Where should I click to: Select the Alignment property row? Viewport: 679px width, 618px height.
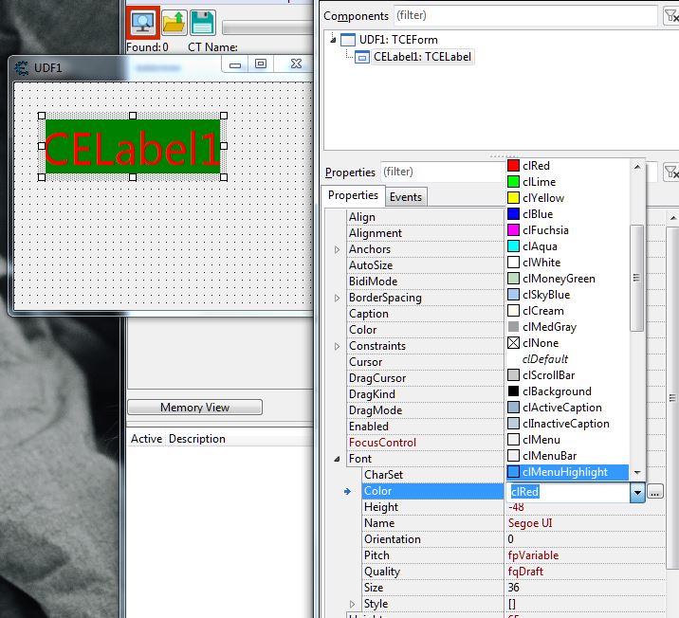[x=425, y=233]
